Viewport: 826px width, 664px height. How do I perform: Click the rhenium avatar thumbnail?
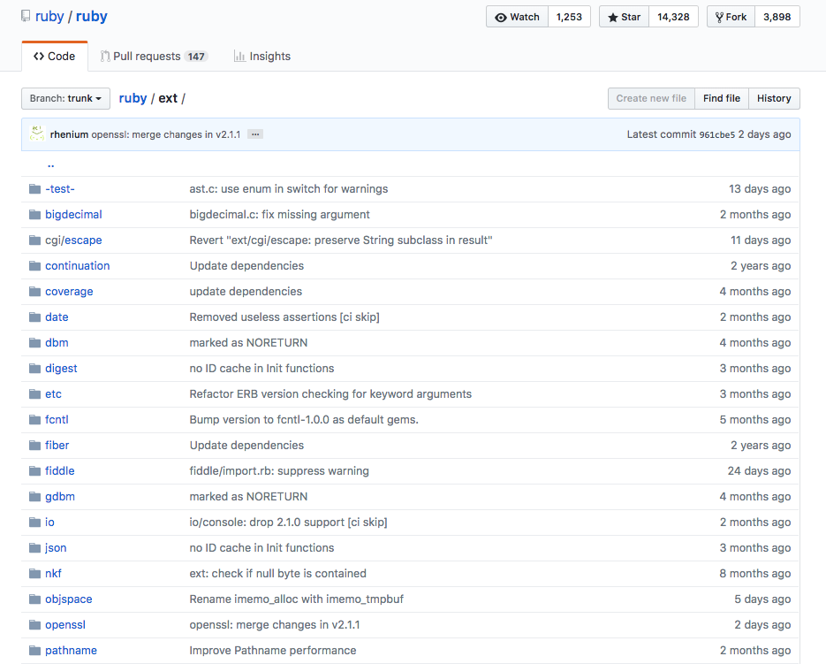(x=37, y=134)
